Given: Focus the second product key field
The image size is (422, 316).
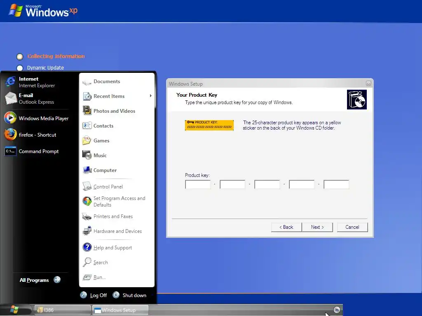Looking at the screenshot, I should point(232,184).
